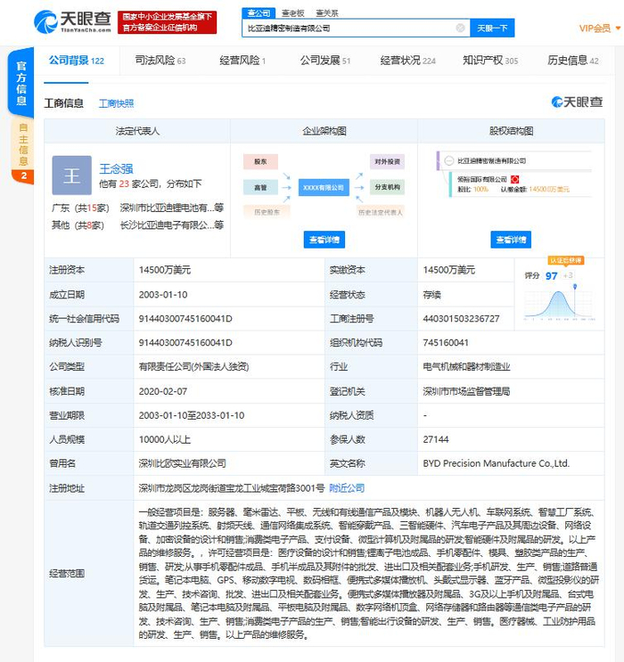Click 比亚迪精密制造有限公司 in equity chart
Viewport: 624px width, 662px height.
coord(492,161)
